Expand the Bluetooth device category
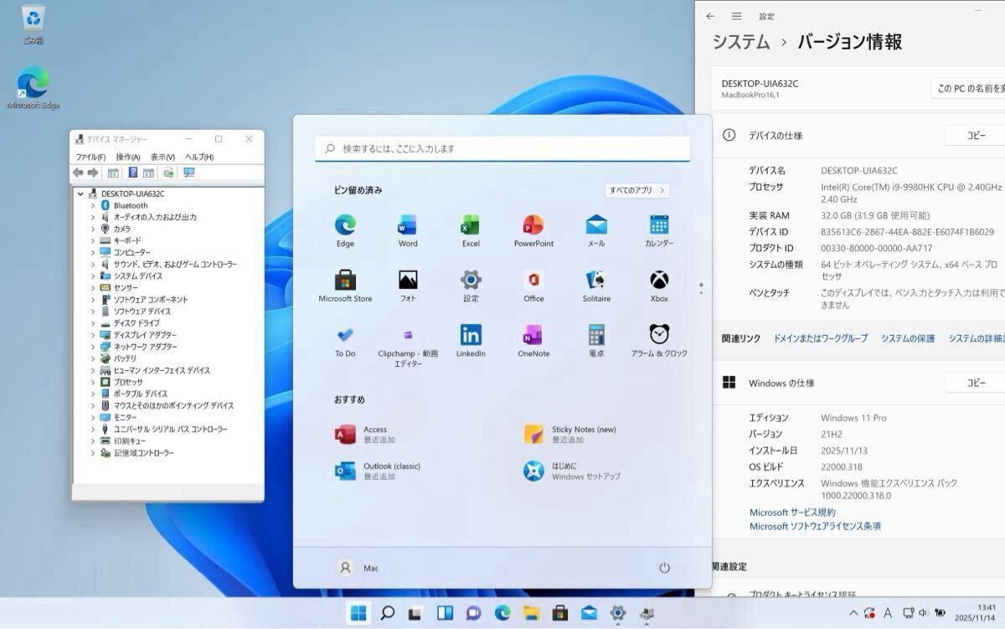 (93, 205)
